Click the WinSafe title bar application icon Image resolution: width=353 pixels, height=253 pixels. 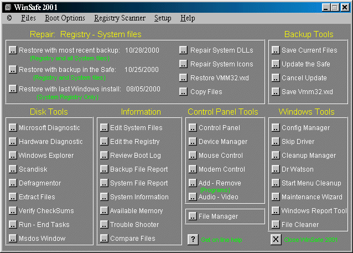(x=8, y=7)
